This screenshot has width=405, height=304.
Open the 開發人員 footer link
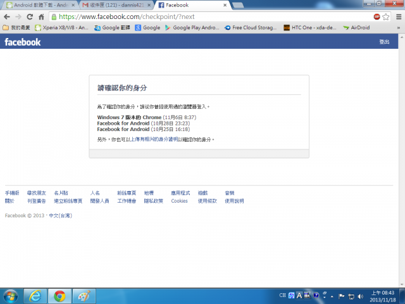tap(100, 201)
